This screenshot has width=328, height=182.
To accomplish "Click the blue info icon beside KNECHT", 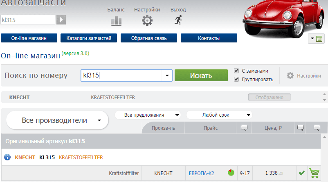I will [7, 157].
